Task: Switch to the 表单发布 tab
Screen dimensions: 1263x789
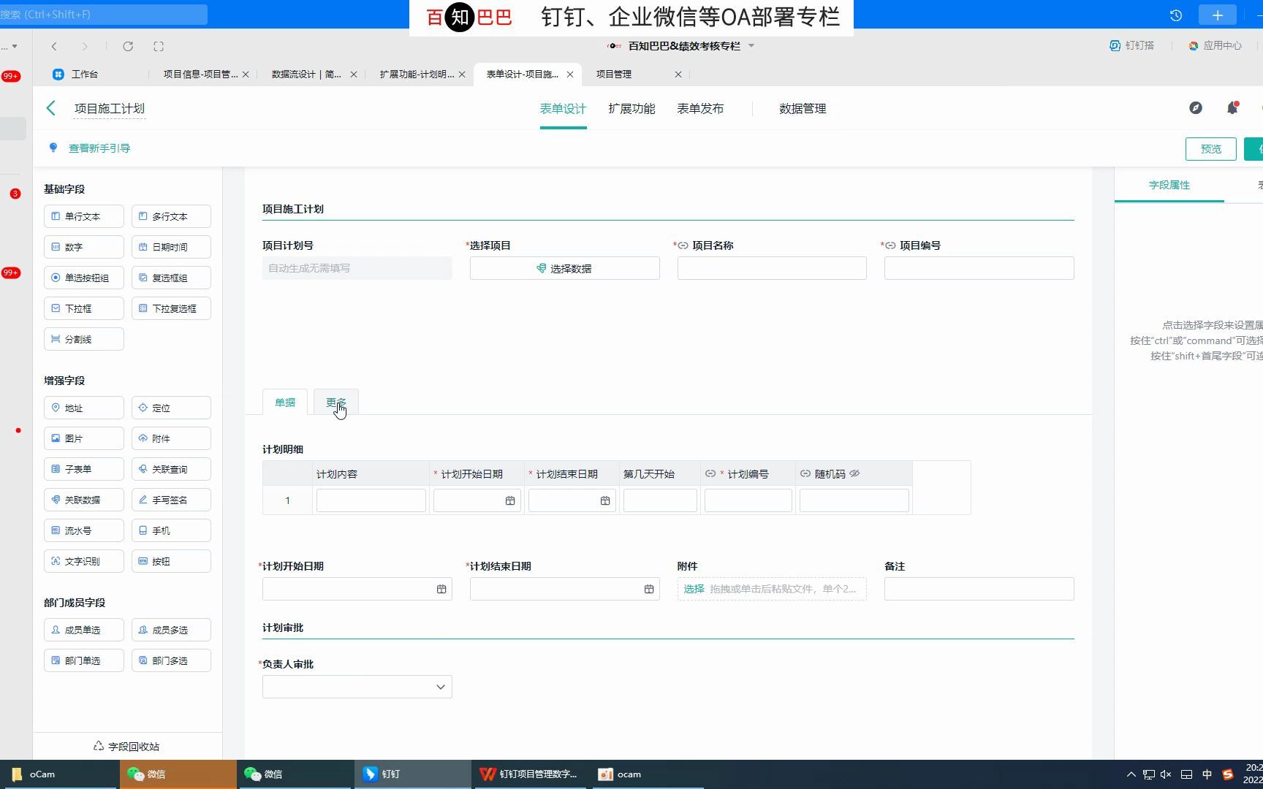Action: coord(700,108)
